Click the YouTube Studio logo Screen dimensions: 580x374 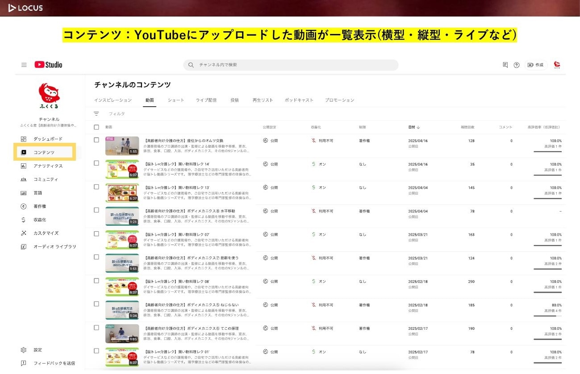[x=48, y=65]
